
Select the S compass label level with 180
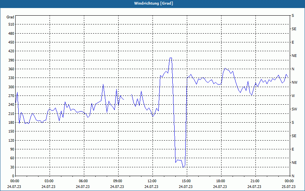point(293,123)
